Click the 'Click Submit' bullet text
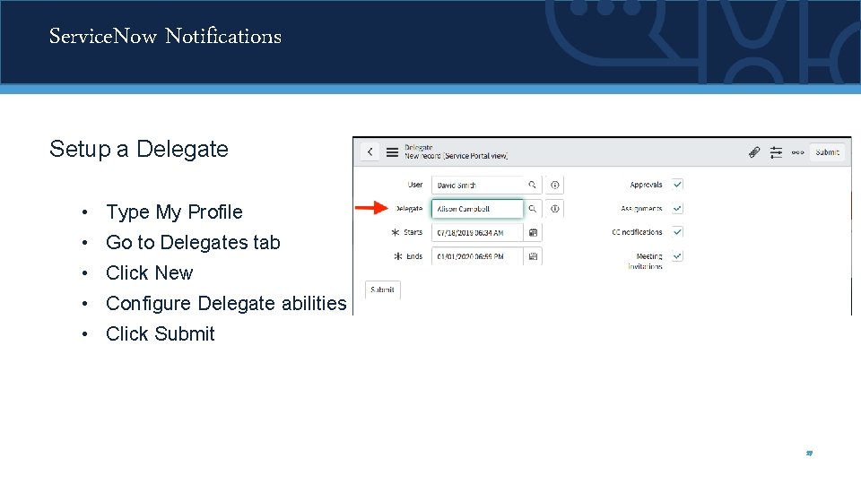The height and width of the screenshot is (484, 861). coord(161,333)
